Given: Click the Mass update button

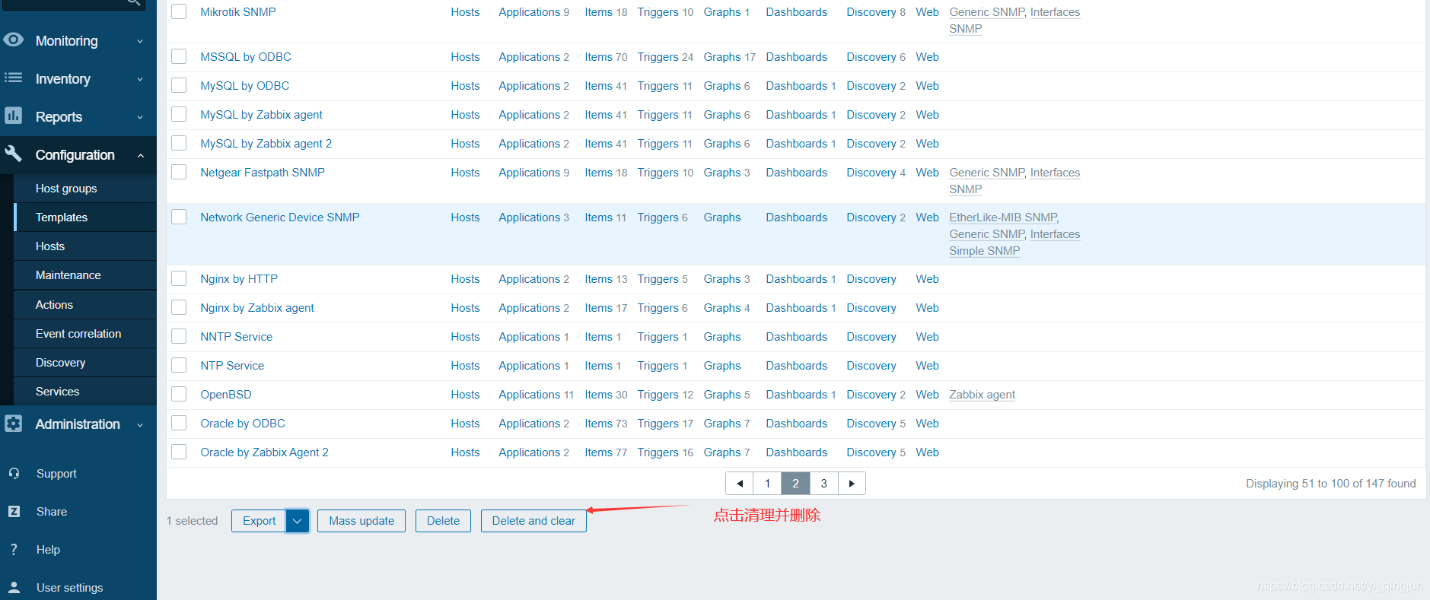Looking at the screenshot, I should click(361, 521).
